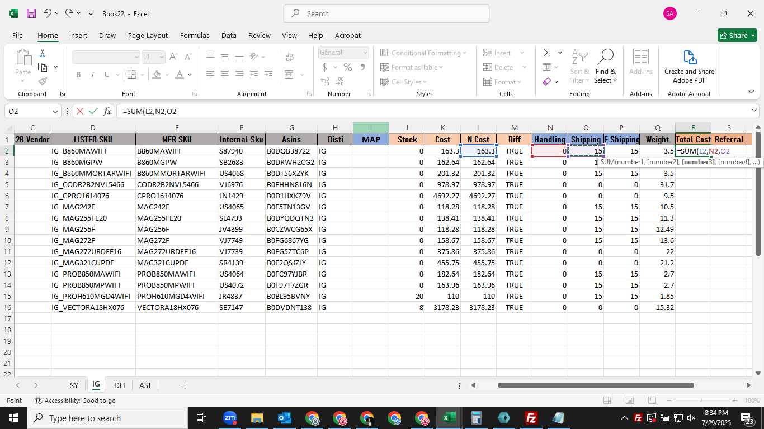Open FileZilla from taskbar
The height and width of the screenshot is (429, 764).
click(x=531, y=418)
